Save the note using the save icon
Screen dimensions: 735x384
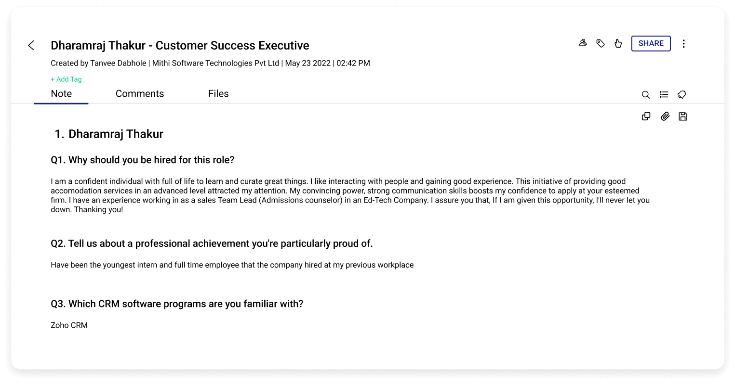click(683, 116)
